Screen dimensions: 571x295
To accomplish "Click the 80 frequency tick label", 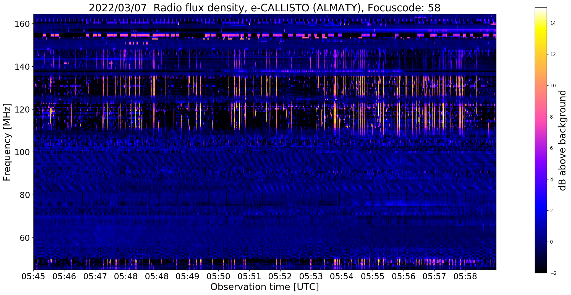I will pyautogui.click(x=25, y=195).
